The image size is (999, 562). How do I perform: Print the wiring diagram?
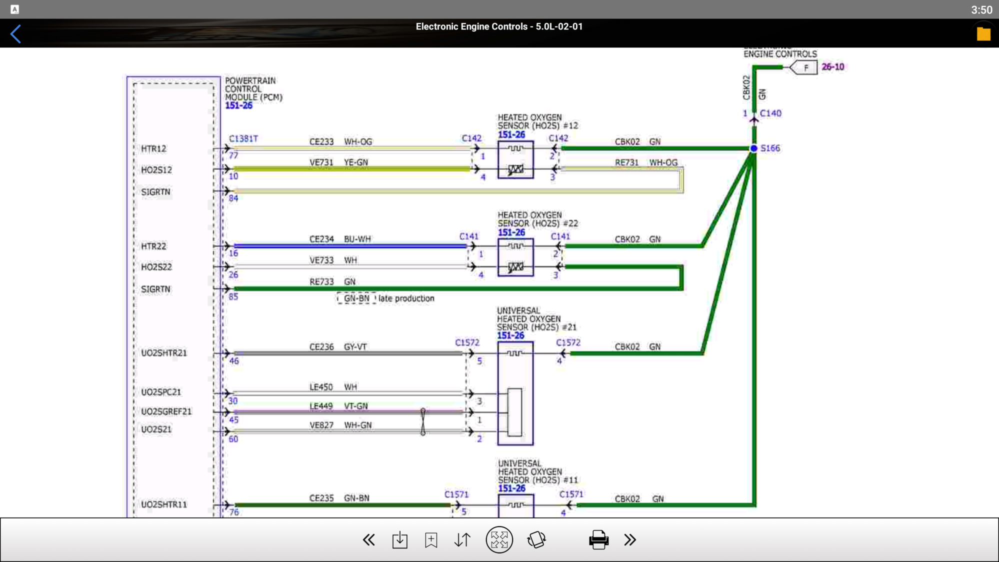(598, 540)
